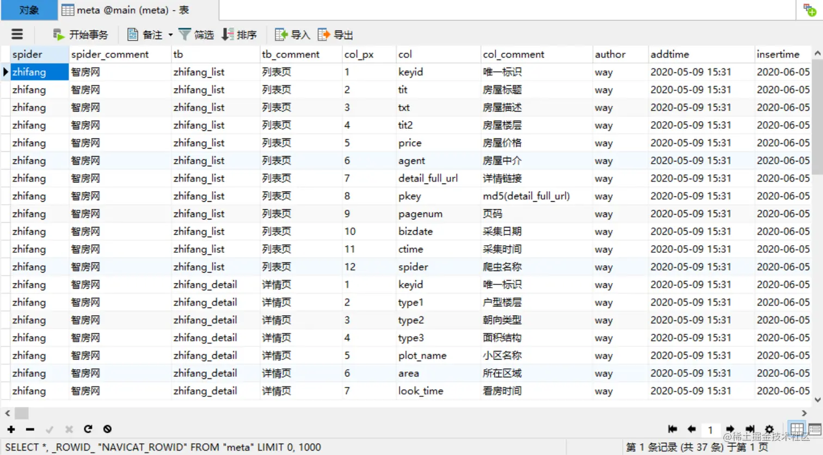Click Begin Transaction (开始事务) button

coord(80,35)
